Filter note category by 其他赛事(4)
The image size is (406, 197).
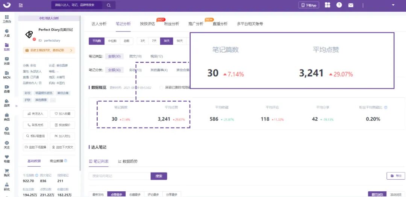tap(159, 70)
